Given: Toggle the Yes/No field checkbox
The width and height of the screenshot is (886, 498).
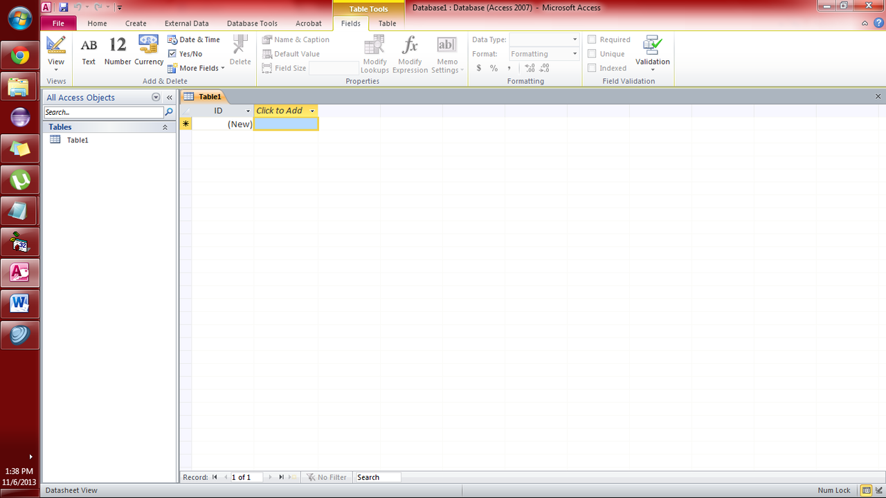Looking at the screenshot, I should (x=172, y=54).
